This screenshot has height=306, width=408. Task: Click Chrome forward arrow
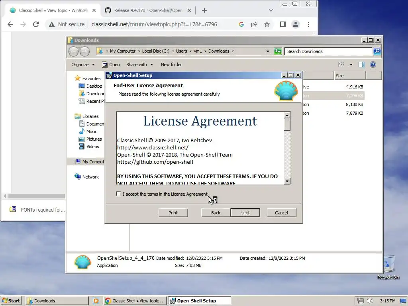(x=23, y=24)
